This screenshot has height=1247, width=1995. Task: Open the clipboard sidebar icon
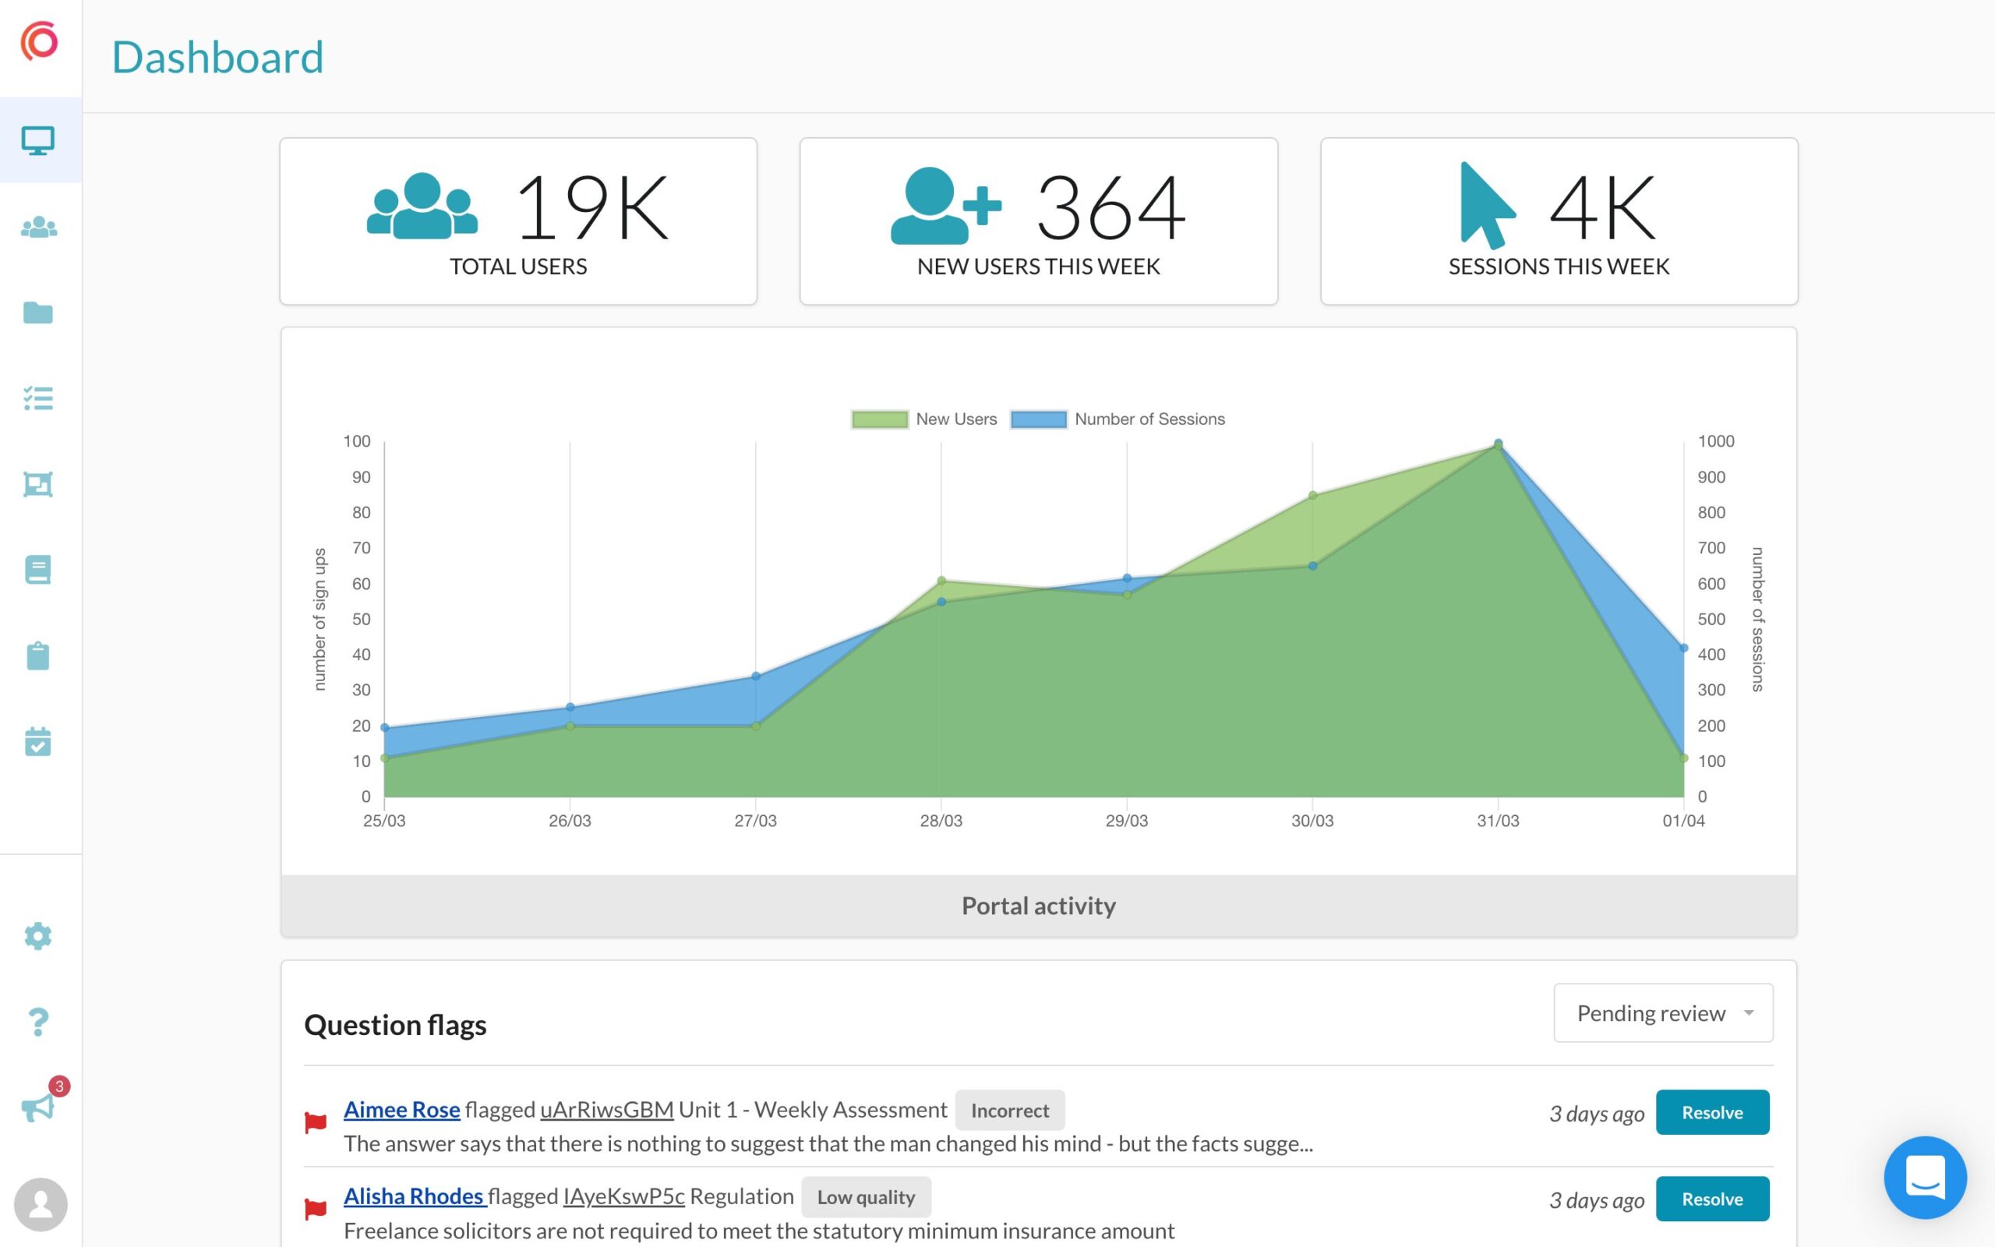(38, 655)
